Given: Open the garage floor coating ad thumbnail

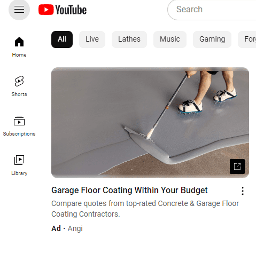Looking at the screenshot, I should point(150,123).
